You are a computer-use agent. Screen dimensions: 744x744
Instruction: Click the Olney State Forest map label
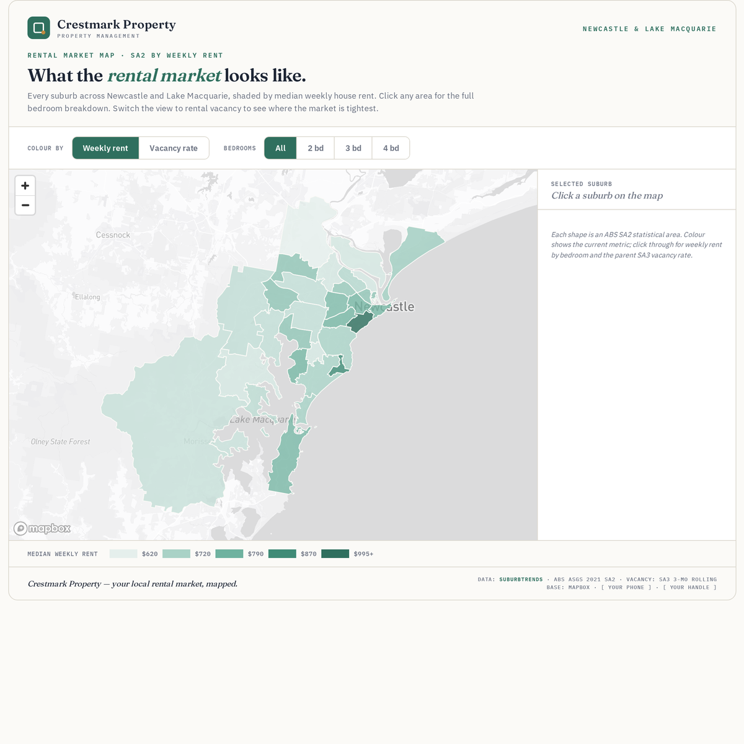[x=60, y=441]
